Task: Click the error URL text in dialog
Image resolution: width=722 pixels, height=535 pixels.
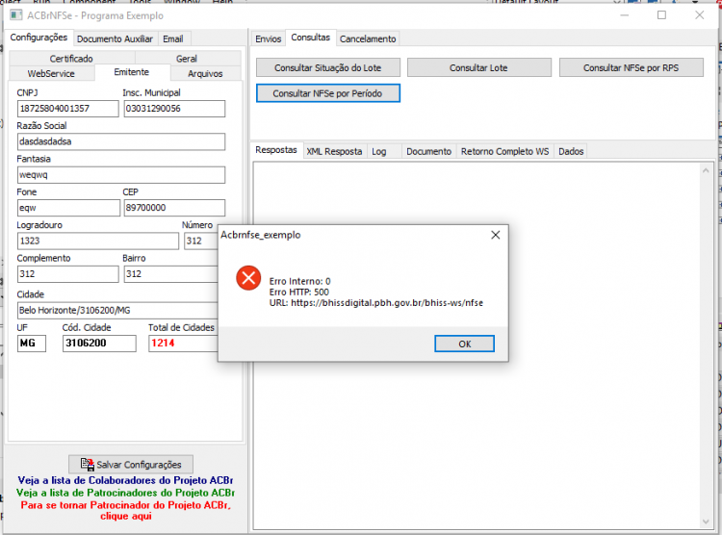Action: (376, 303)
